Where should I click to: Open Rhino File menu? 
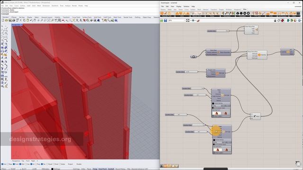(x=2, y=6)
